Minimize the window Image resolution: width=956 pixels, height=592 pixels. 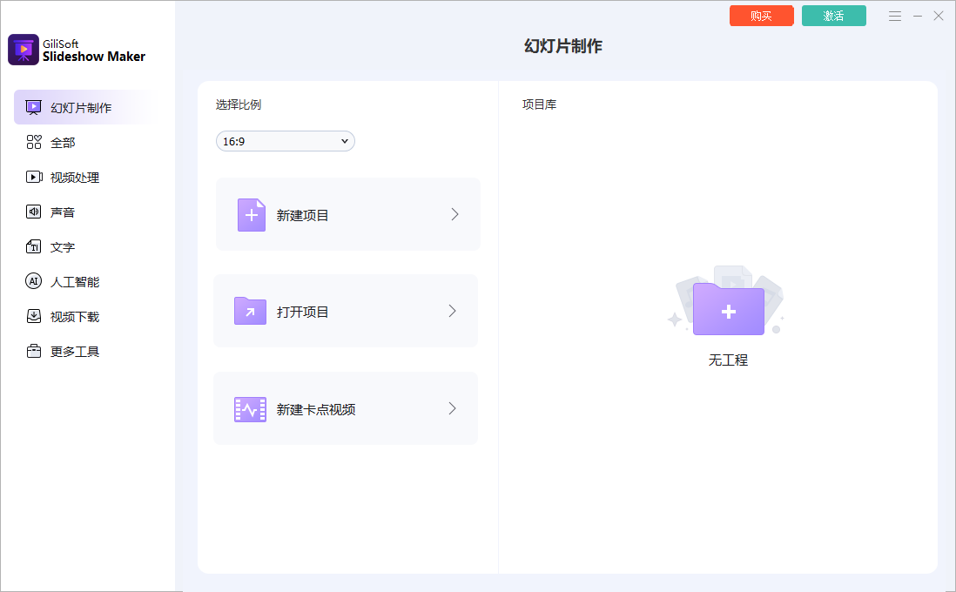pyautogui.click(x=917, y=17)
